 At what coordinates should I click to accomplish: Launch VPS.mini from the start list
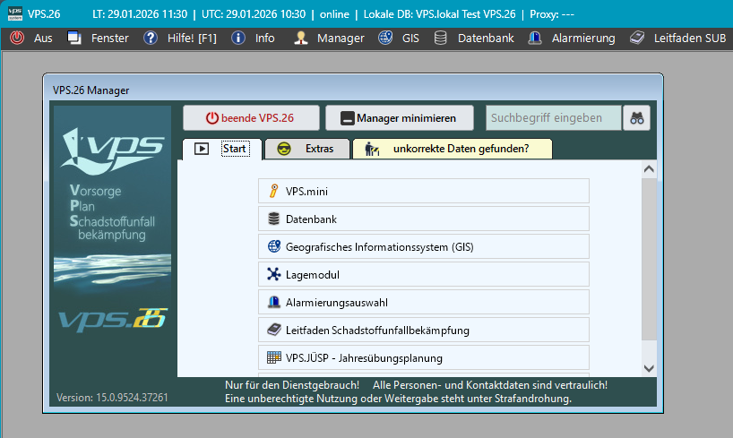coord(423,191)
